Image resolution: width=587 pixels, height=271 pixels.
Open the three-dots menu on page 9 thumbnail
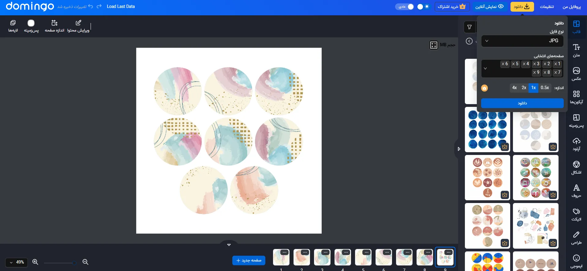tap(449, 252)
